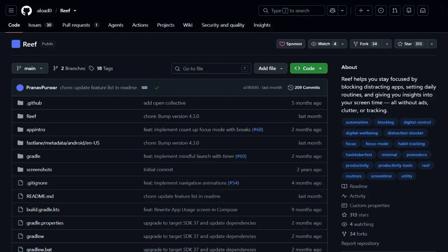Open the Actions tab
Image resolution: width=448 pixels, height=252 pixels.
point(140,25)
